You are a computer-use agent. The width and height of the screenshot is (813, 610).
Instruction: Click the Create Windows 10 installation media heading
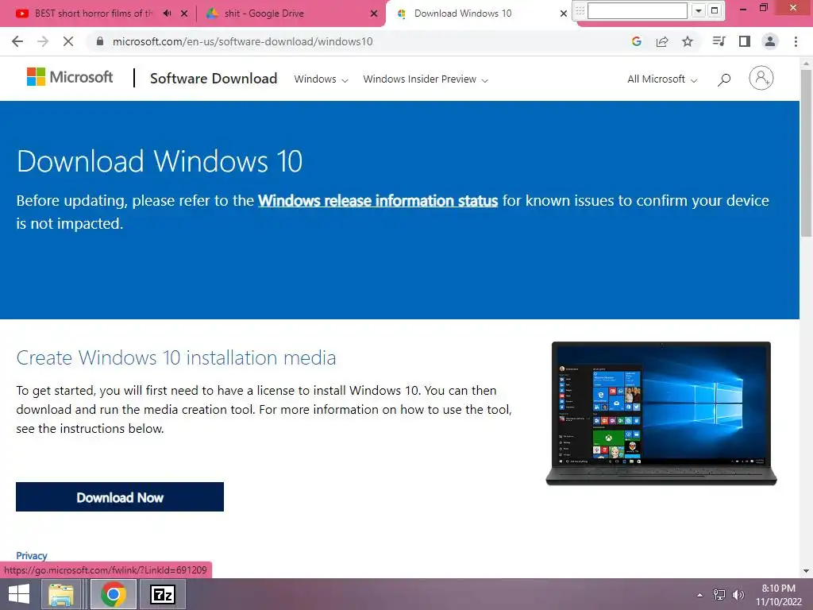[176, 358]
